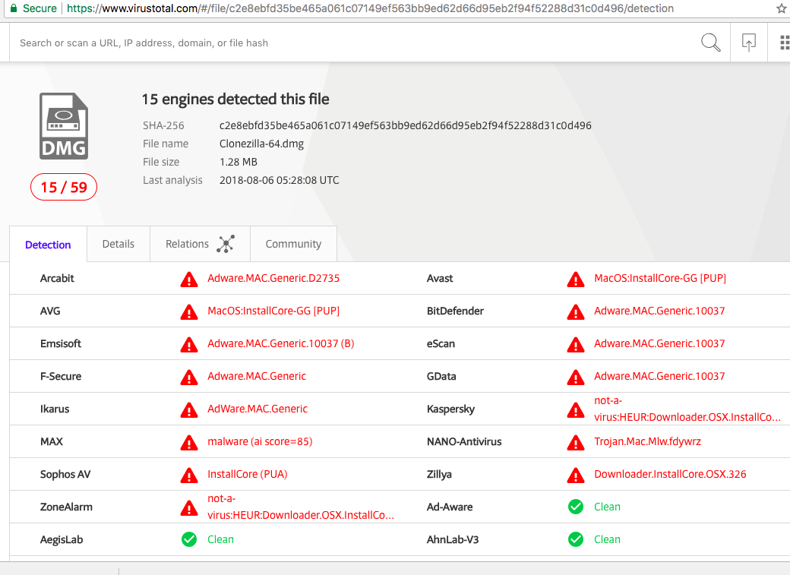This screenshot has width=790, height=575.
Task: Click the upload file icon
Action: click(x=749, y=43)
